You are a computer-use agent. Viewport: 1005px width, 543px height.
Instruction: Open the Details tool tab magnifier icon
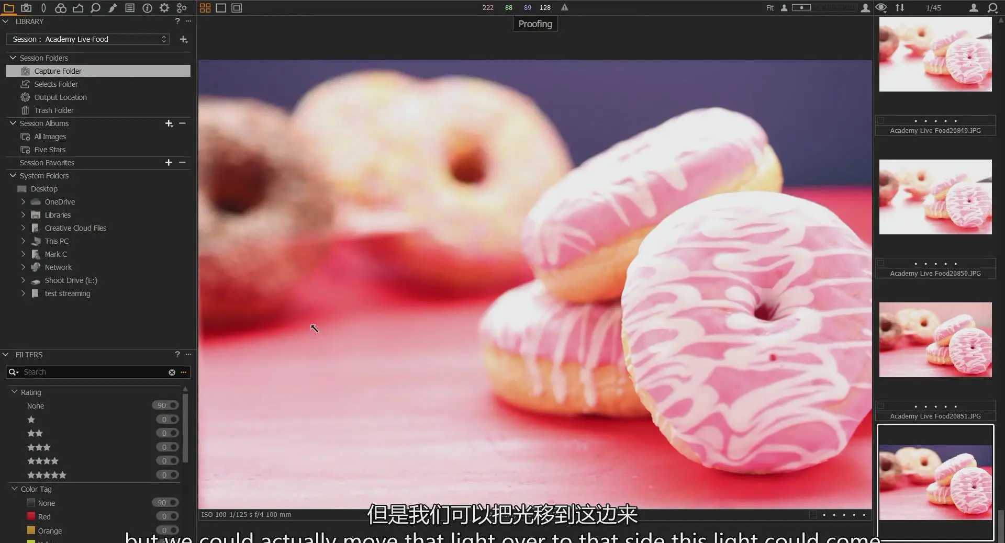95,8
